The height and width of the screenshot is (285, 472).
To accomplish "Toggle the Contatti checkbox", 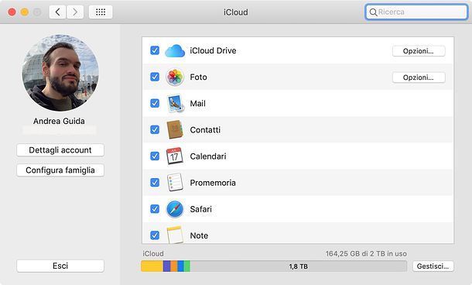I will point(155,129).
